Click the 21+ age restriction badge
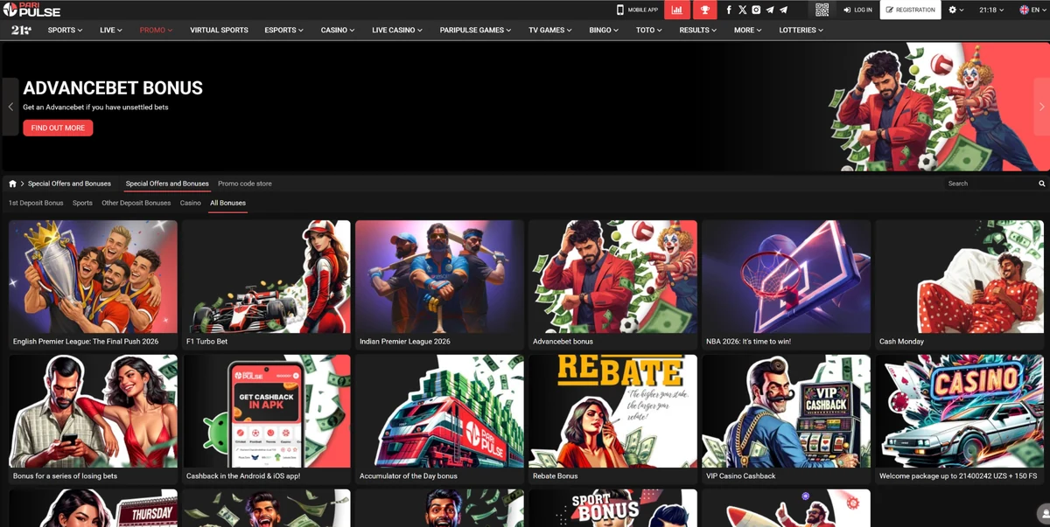The width and height of the screenshot is (1050, 527). (x=21, y=30)
